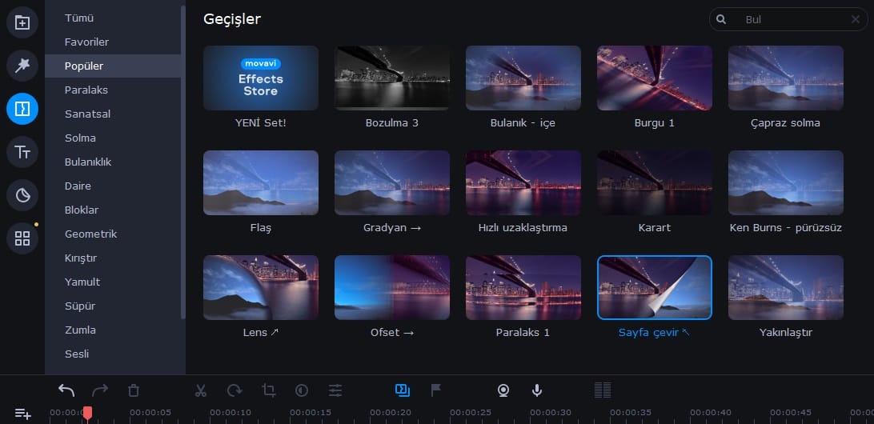
Task: Click the Undo arrow in toolbar
Action: [66, 390]
